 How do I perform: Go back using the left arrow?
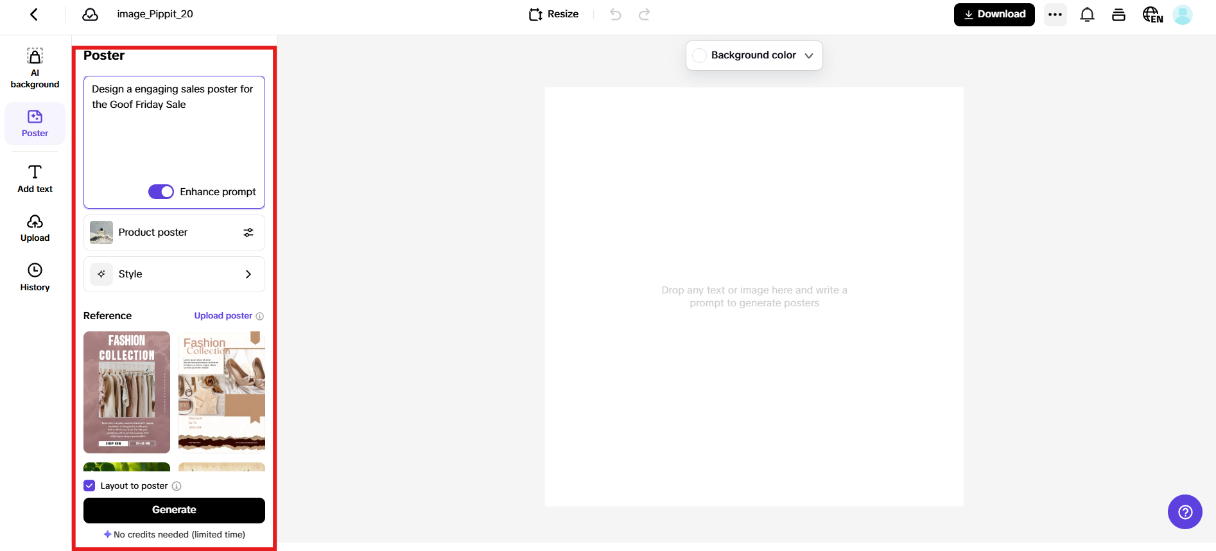(34, 14)
